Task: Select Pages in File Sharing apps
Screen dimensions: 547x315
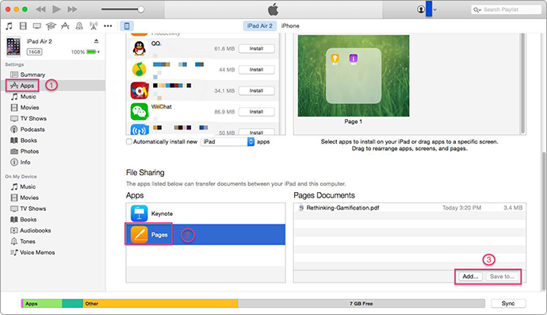Action: coord(205,235)
